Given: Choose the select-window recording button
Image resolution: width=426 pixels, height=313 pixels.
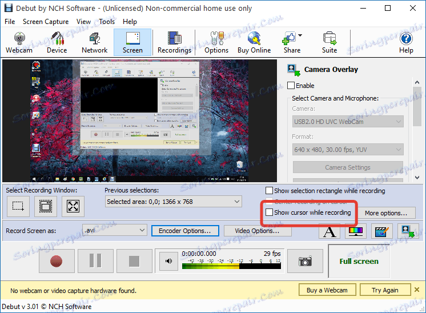Looking at the screenshot, I should tap(46, 206).
